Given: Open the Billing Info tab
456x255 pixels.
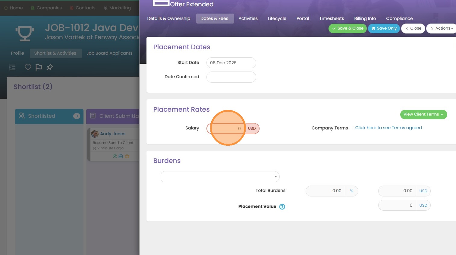Looking at the screenshot, I should tap(365, 18).
